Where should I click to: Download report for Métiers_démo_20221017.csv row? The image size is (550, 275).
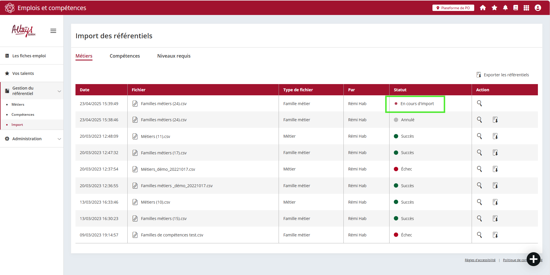pyautogui.click(x=495, y=169)
